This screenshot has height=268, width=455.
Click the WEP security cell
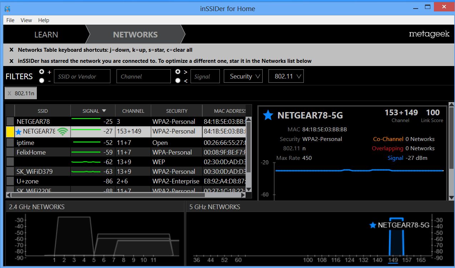159,162
